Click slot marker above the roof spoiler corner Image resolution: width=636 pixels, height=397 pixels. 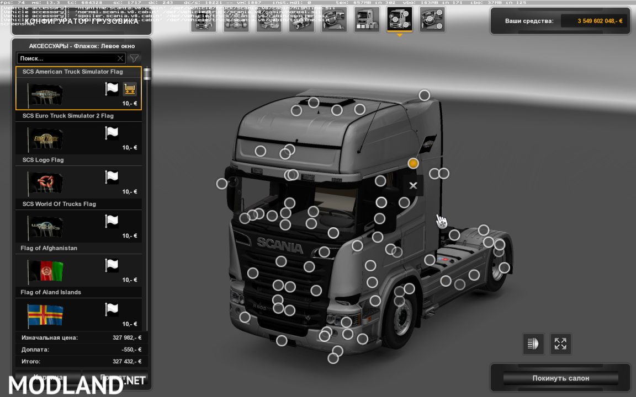(x=424, y=95)
